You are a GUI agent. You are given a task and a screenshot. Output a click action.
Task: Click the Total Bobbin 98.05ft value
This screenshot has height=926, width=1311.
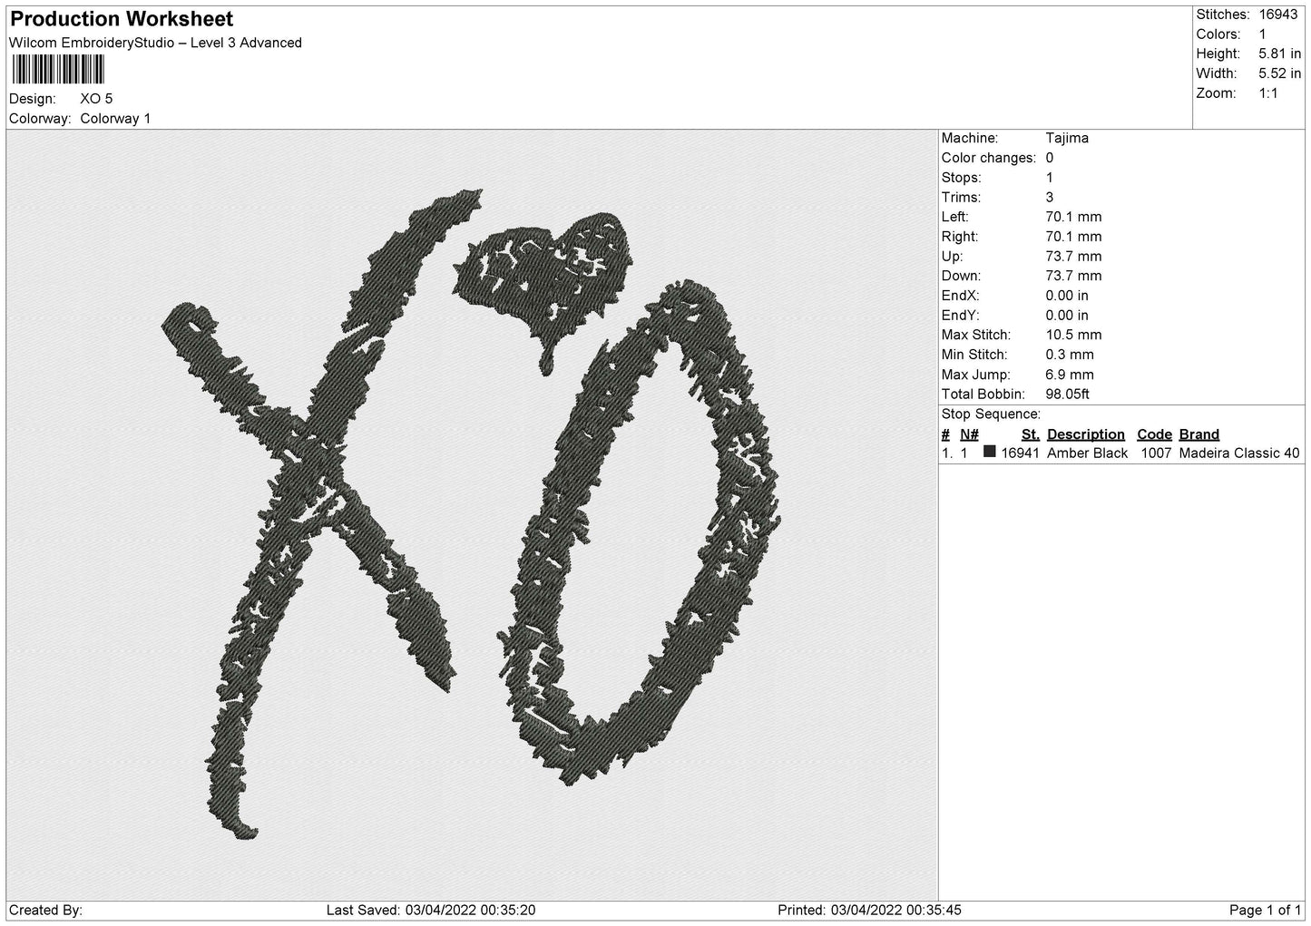coord(1067,395)
